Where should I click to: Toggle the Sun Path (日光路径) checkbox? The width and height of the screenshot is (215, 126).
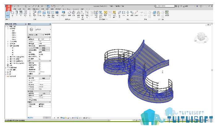click(40, 59)
